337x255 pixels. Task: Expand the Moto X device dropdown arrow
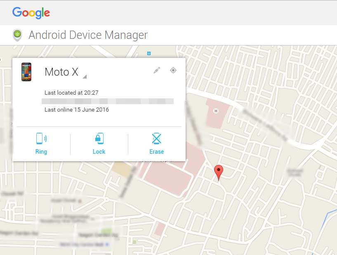click(x=85, y=76)
